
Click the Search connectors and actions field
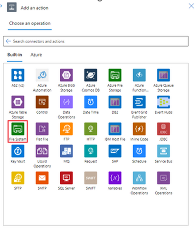96,41
